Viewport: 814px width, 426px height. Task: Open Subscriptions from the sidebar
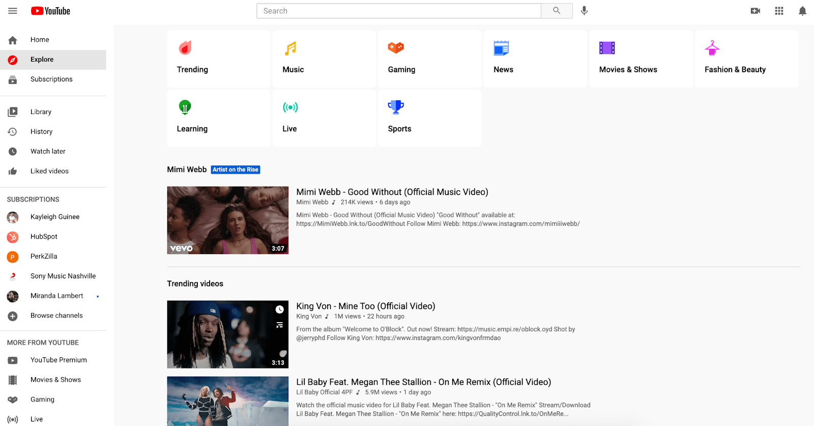click(x=53, y=79)
